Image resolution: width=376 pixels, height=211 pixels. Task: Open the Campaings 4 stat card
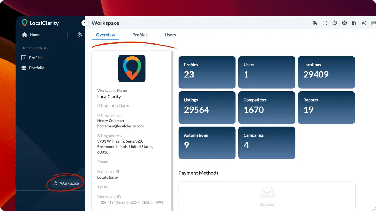tap(267, 143)
